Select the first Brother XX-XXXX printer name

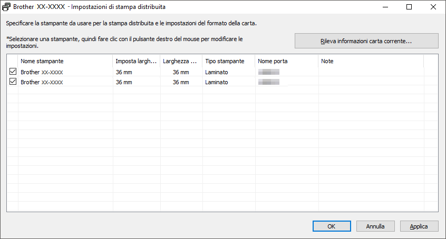click(x=42, y=72)
